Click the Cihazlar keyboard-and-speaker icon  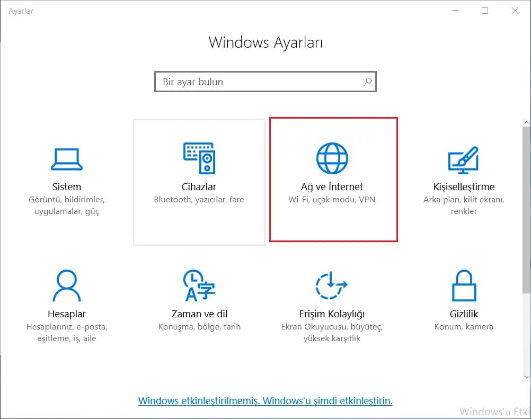pos(199,158)
